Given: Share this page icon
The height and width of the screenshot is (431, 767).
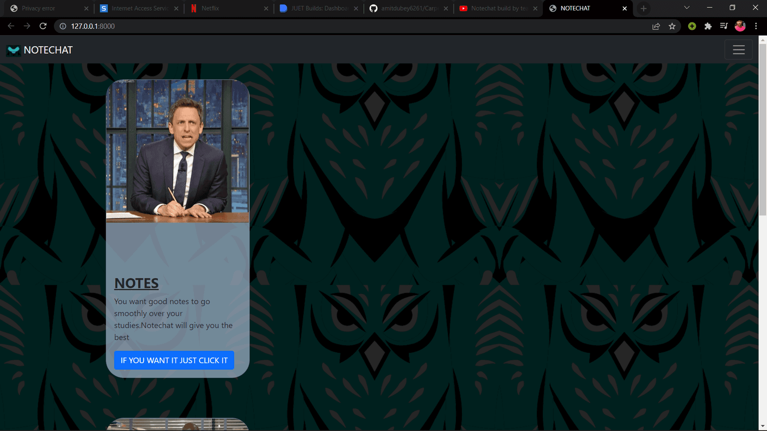Looking at the screenshot, I should 656,26.
